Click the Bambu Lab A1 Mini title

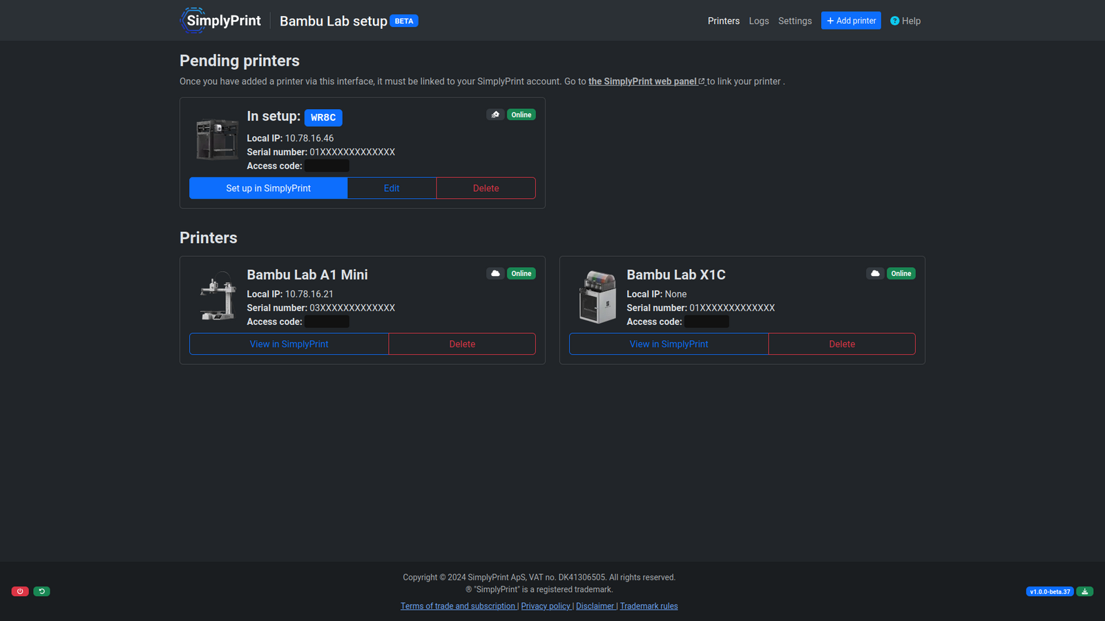coord(307,275)
